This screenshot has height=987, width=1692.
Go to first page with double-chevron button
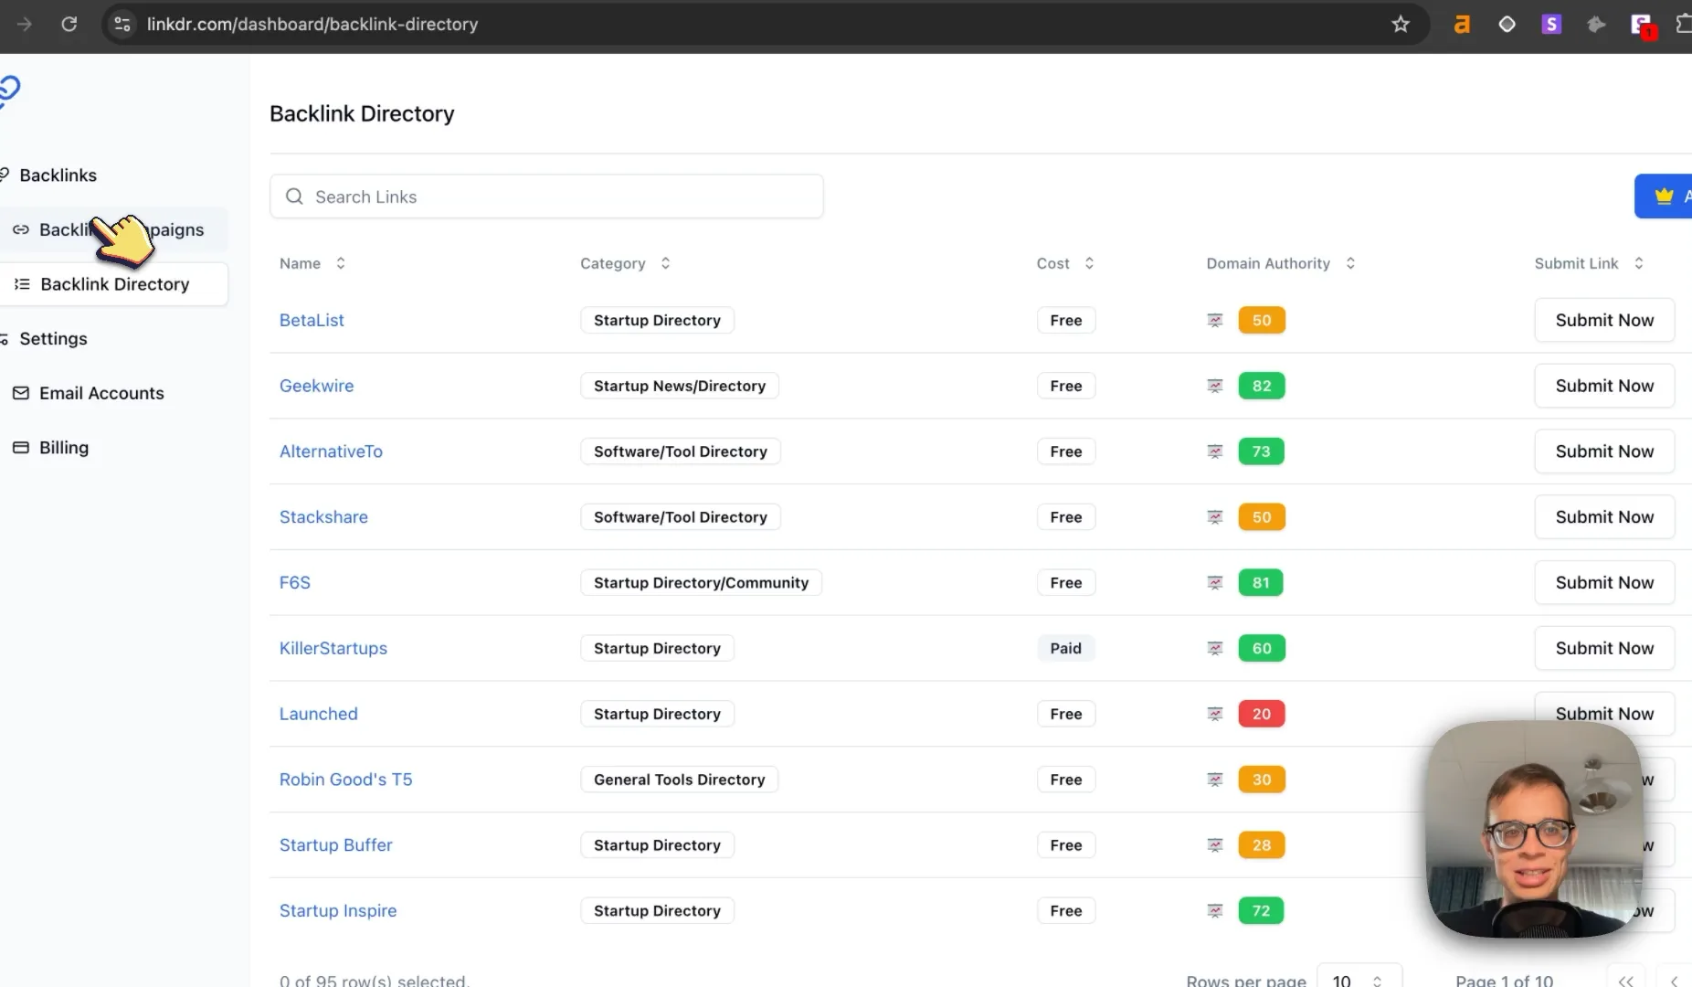coord(1625,979)
